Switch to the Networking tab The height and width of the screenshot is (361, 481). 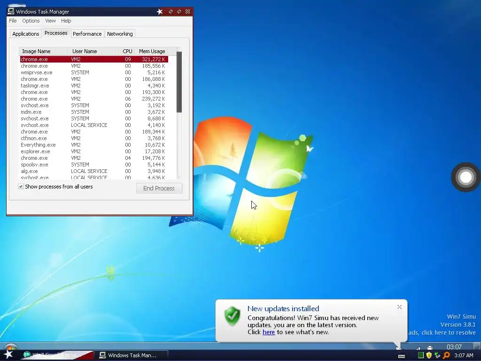pos(120,34)
